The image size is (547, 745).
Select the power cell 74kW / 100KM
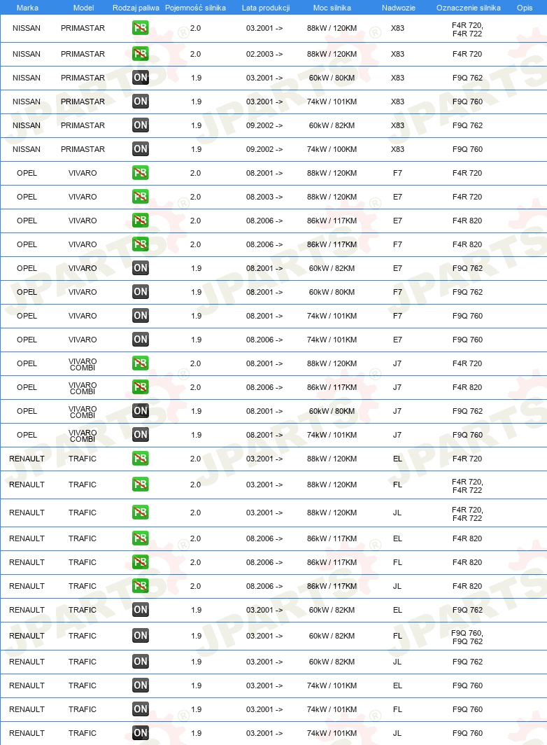[332, 149]
